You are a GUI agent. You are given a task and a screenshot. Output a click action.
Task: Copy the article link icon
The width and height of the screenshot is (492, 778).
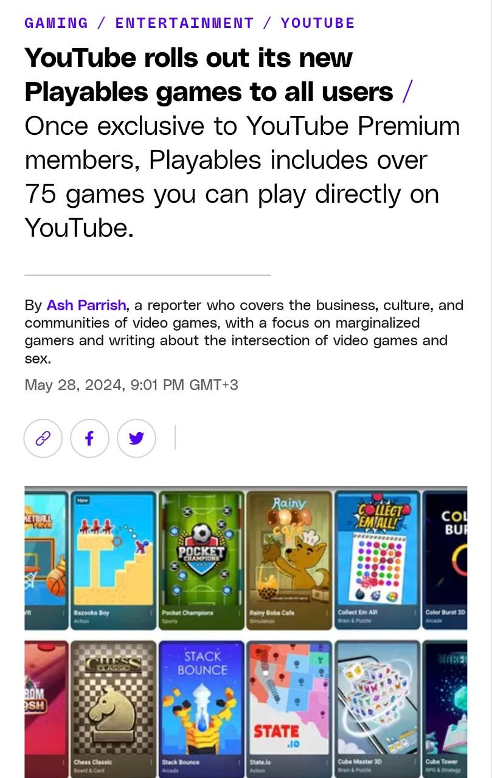tap(43, 438)
